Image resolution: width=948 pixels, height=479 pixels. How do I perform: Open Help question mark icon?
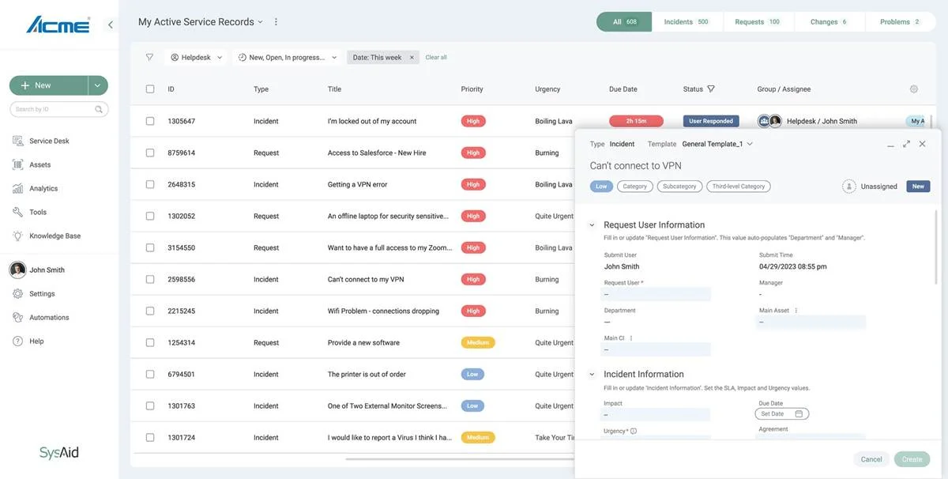tap(17, 341)
